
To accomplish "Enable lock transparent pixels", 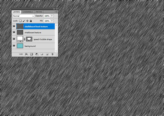I will point(20,21).
